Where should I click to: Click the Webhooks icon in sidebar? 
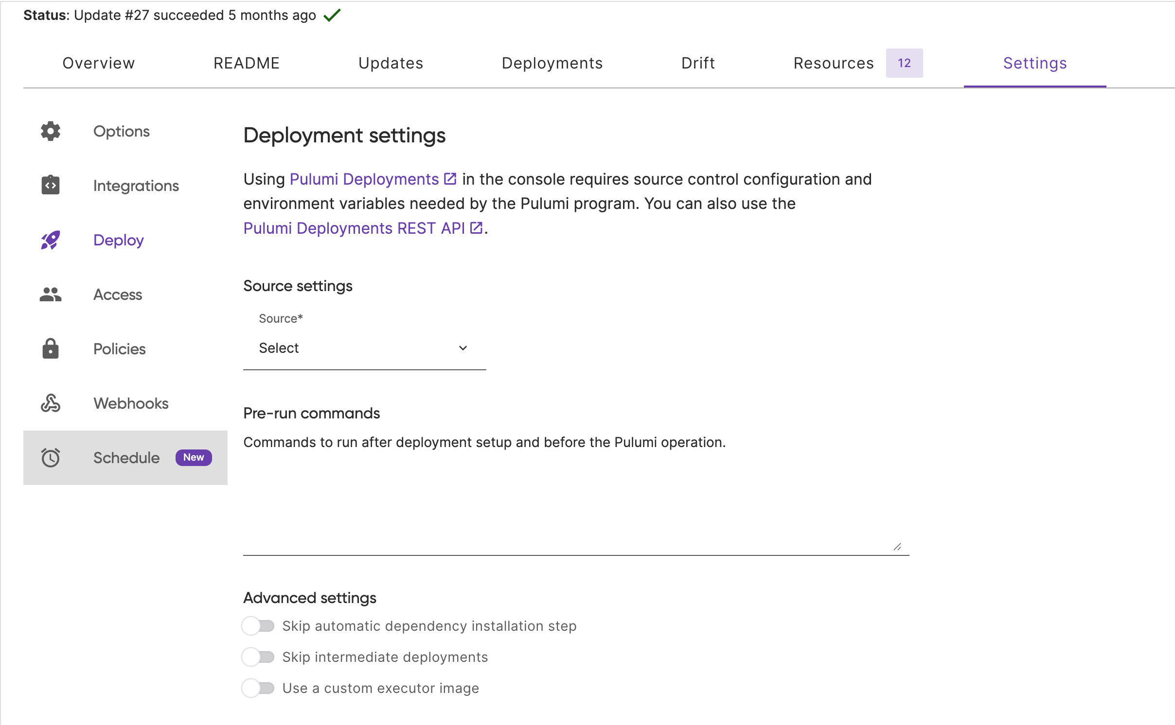[51, 403]
